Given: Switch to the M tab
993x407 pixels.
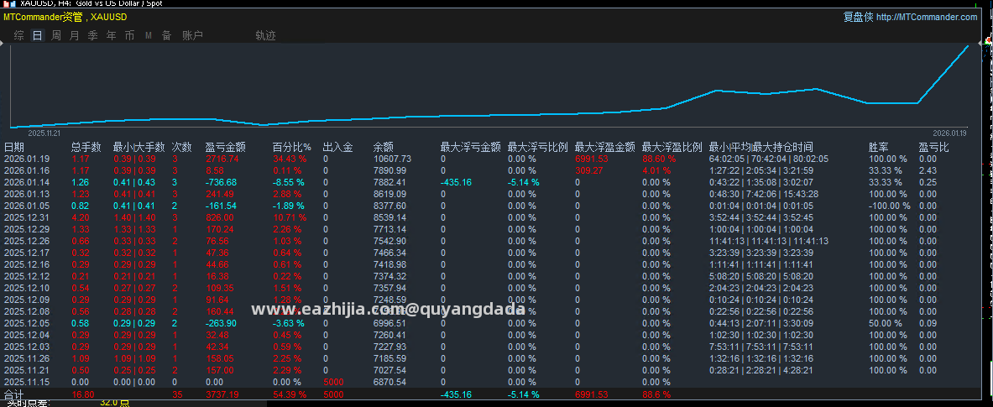Looking at the screenshot, I should tap(149, 36).
